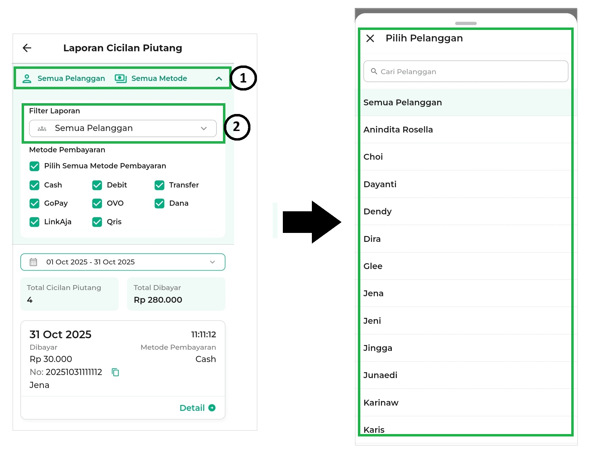This screenshot has height=451, width=591.
Task: Uncheck the Transfer payment checkbox
Action: point(159,185)
